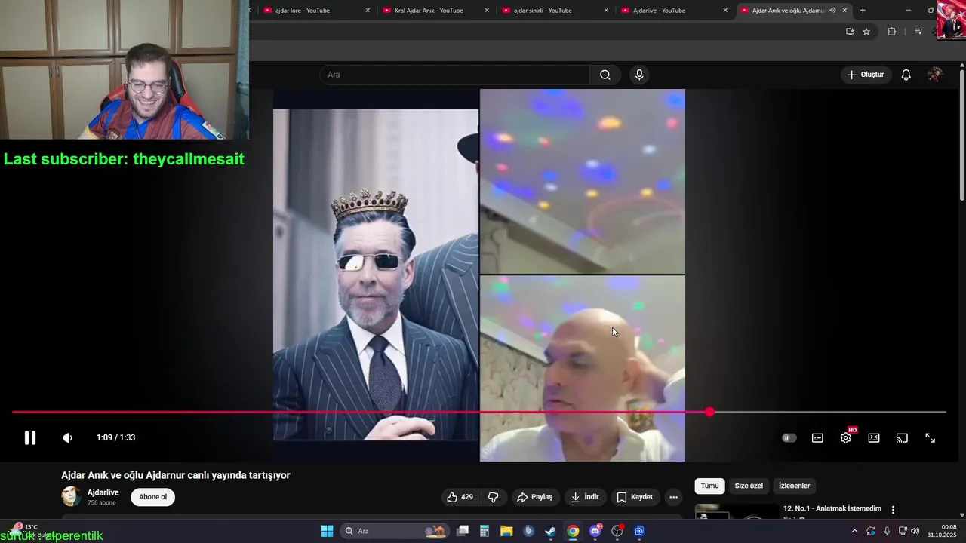Open Chrome media controls icon
The width and height of the screenshot is (966, 543).
(918, 32)
